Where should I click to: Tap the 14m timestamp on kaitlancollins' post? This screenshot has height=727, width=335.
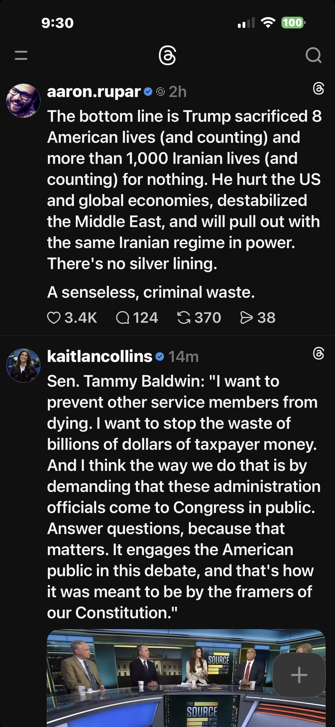pos(183,357)
